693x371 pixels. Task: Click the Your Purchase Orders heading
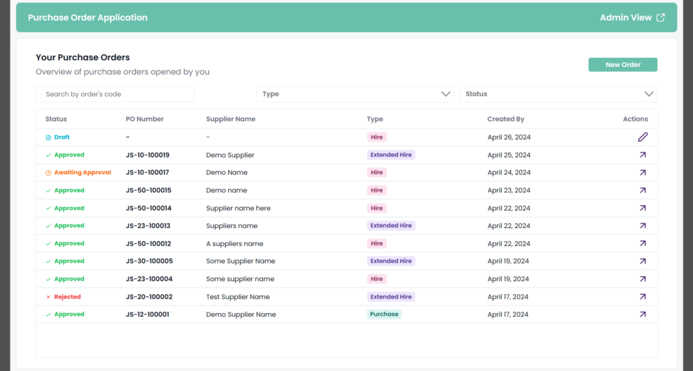82,57
